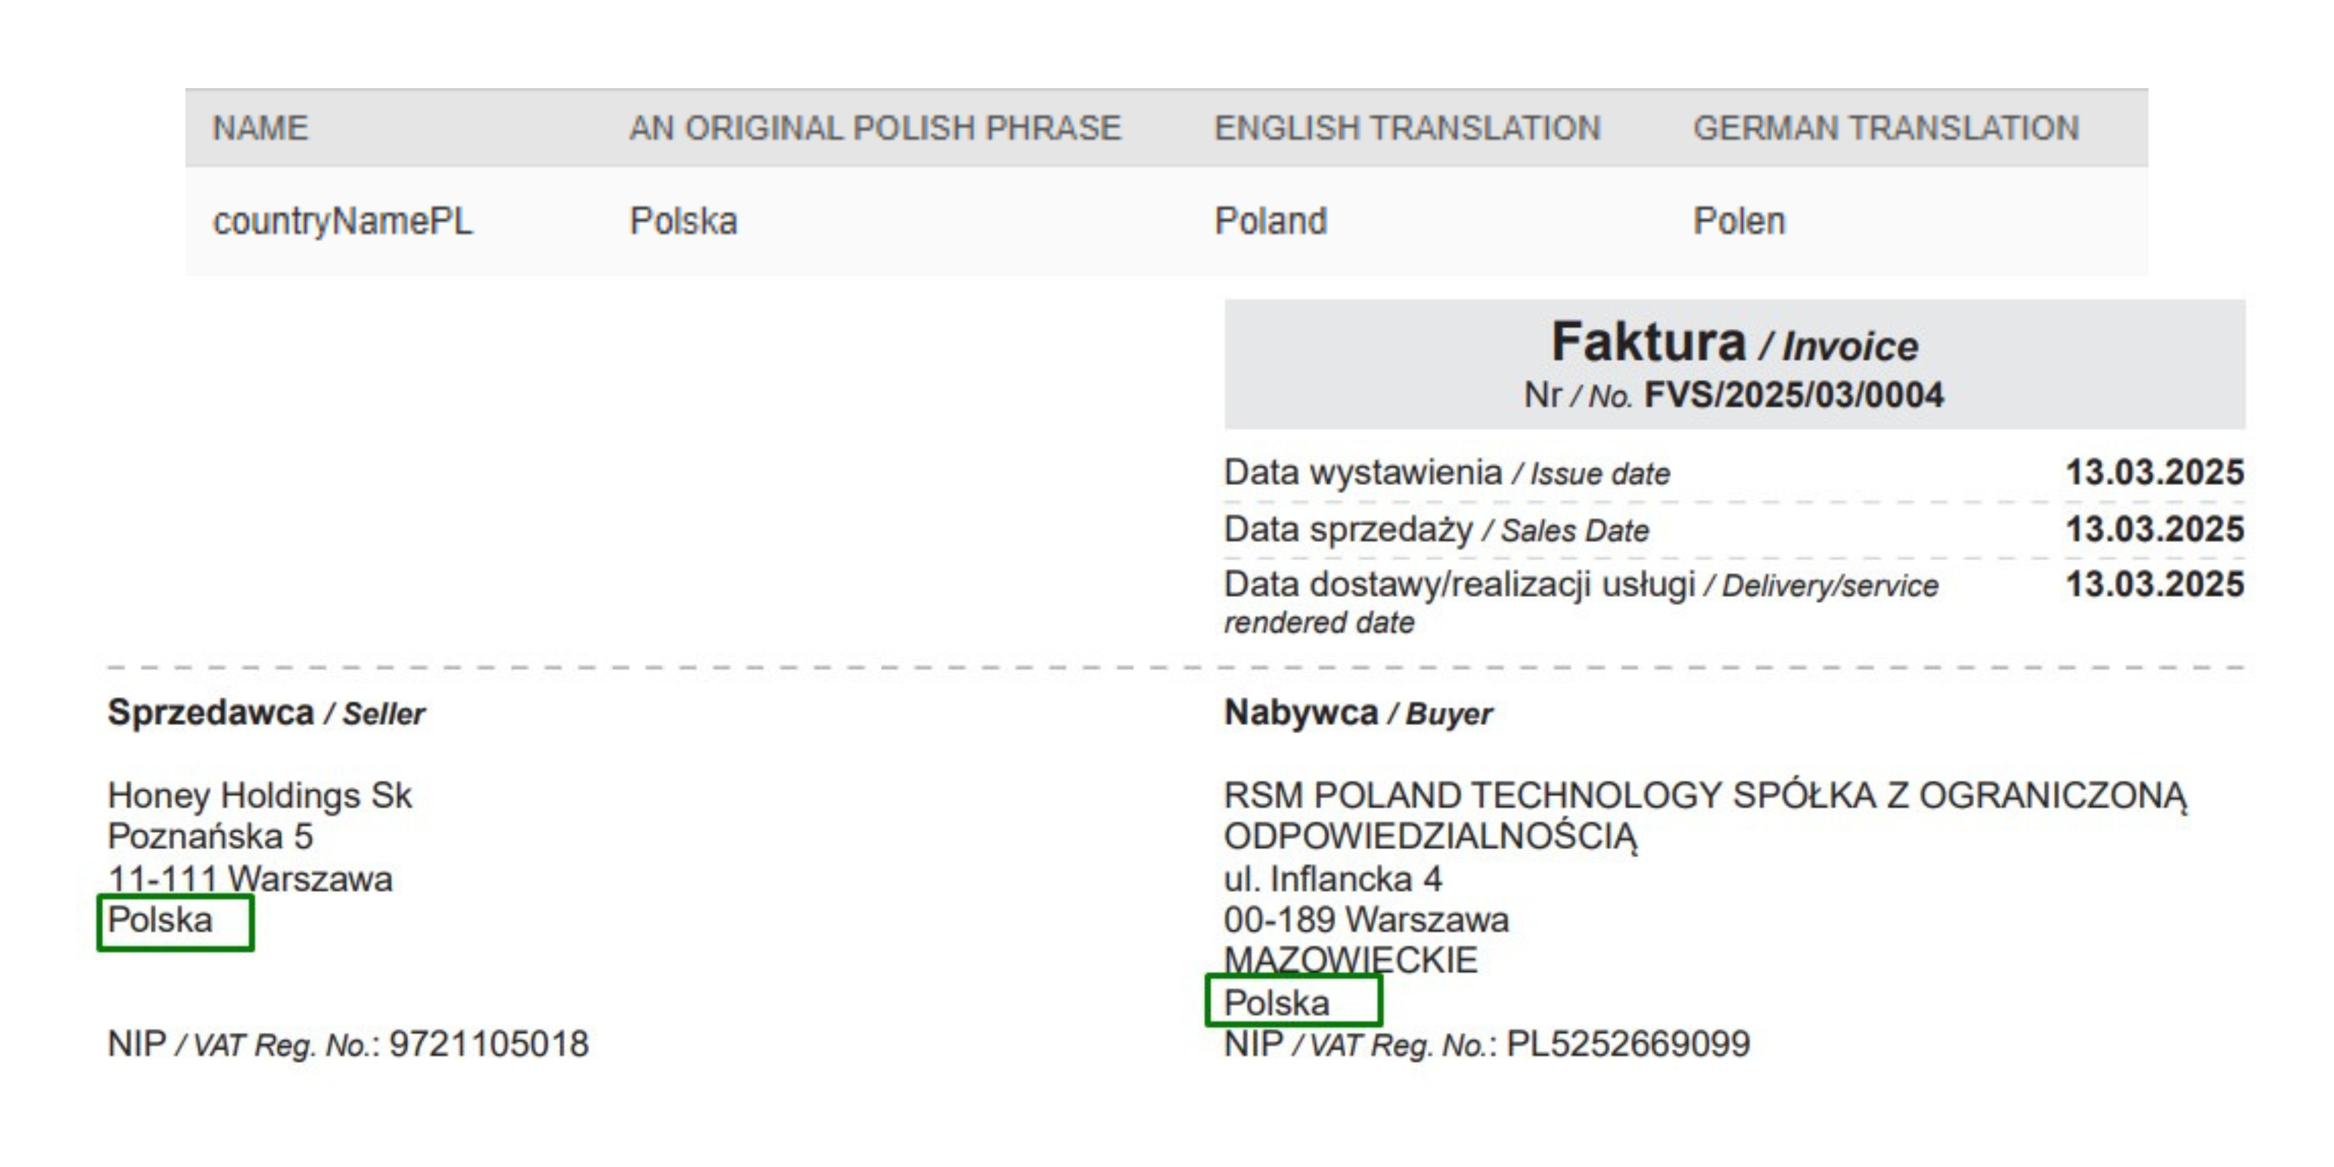Click the Sprzedawca / Seller heading
The width and height of the screenshot is (2334, 1167).
(266, 713)
